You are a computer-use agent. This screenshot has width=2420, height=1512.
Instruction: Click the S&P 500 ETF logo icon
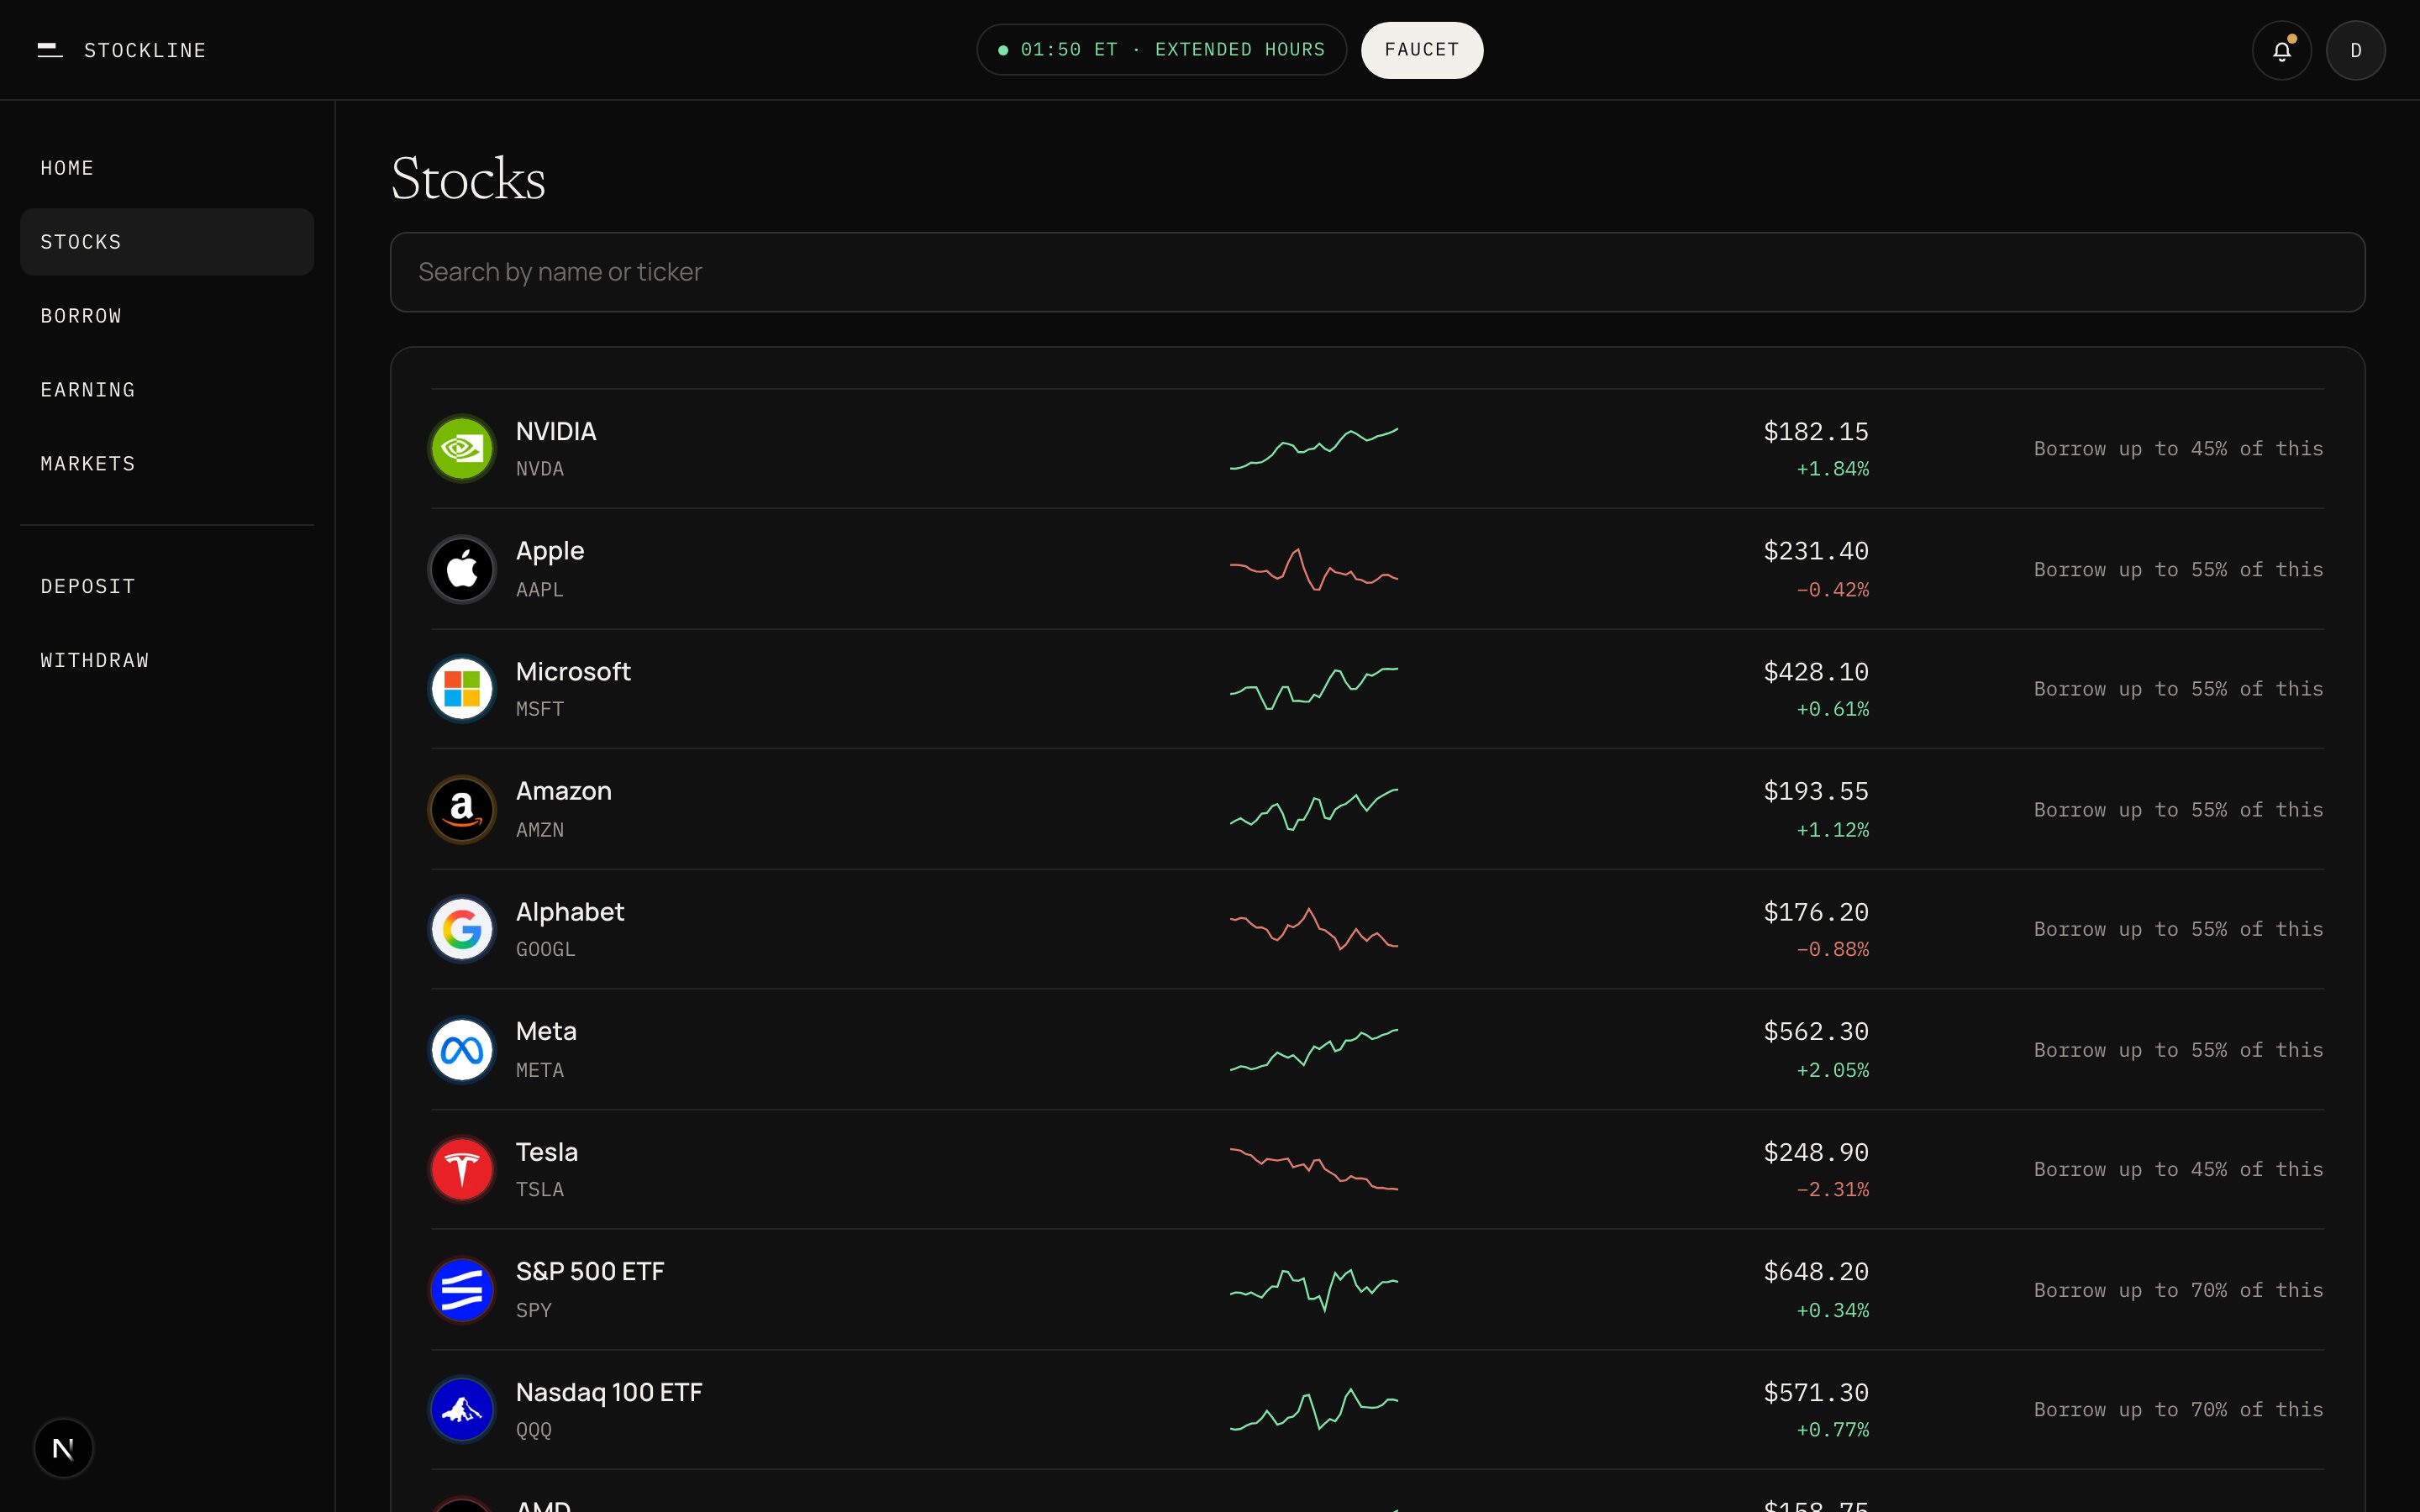462,1289
